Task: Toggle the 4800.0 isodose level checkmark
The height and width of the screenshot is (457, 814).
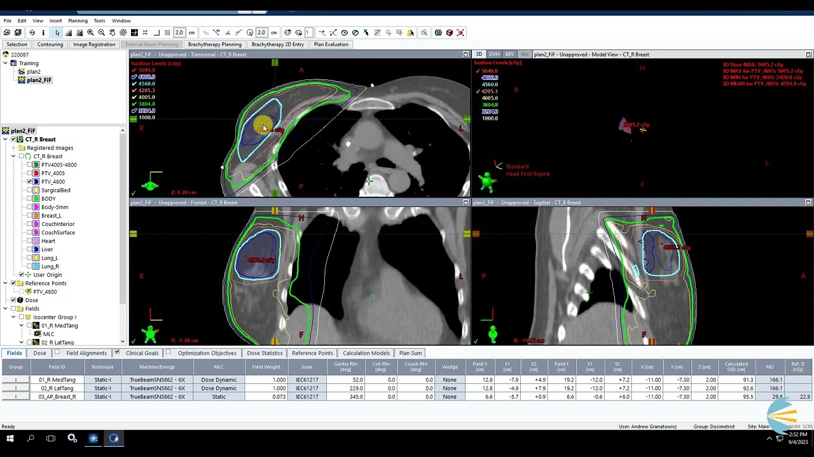Action: [134, 77]
